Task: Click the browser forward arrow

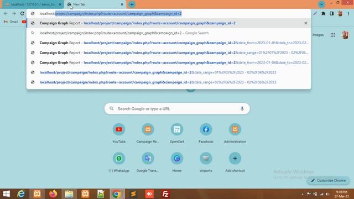Action: tap(14, 13)
